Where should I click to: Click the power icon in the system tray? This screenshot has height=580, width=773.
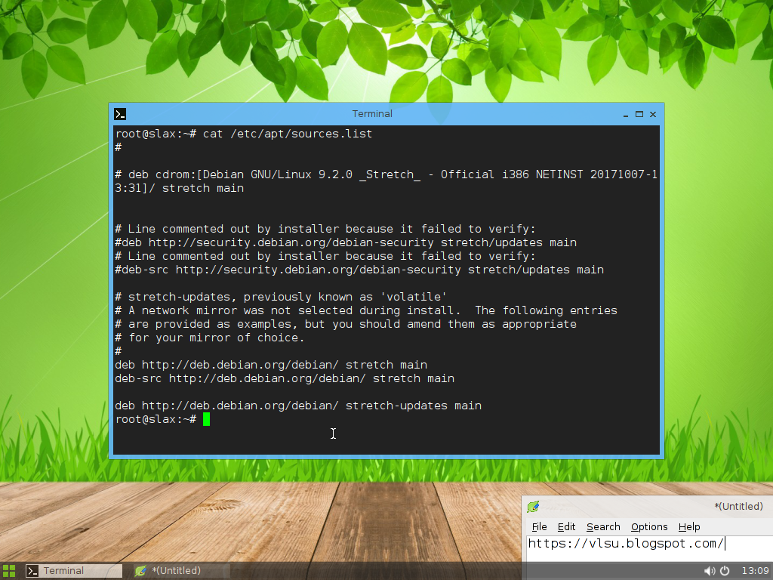pos(725,571)
